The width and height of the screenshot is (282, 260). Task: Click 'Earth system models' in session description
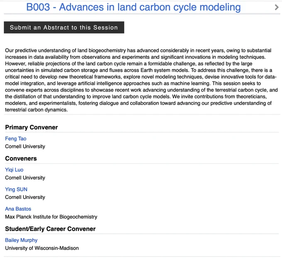click(164, 70)
